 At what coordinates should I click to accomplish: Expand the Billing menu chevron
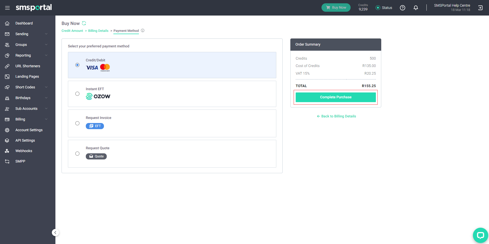pos(46,119)
